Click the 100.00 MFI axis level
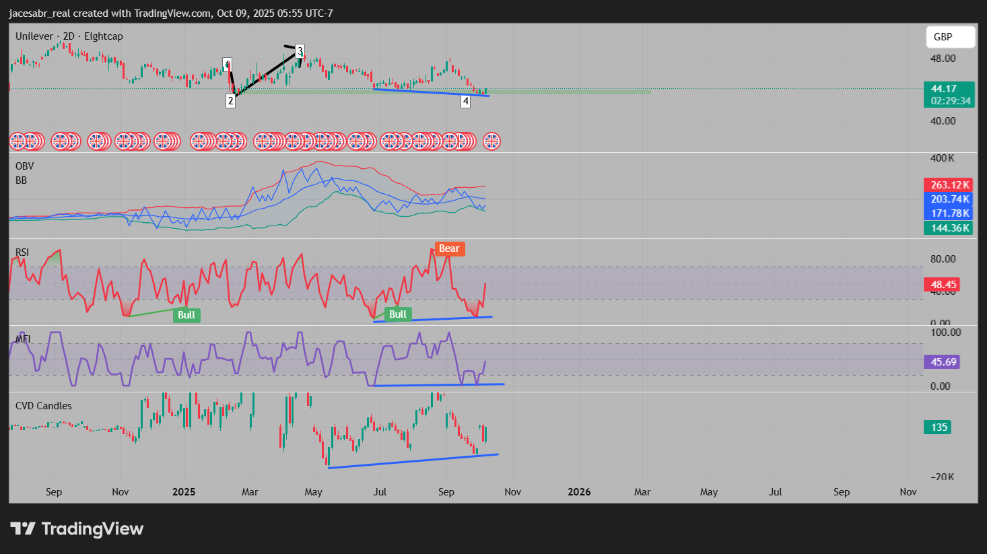This screenshot has width=987, height=554. (x=945, y=333)
